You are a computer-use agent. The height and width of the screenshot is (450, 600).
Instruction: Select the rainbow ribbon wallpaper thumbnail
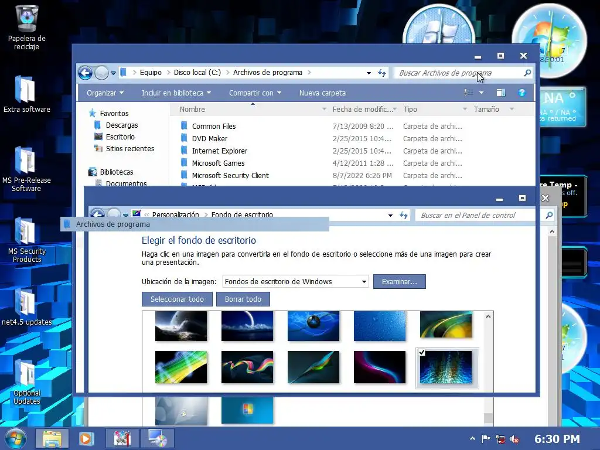(247, 367)
